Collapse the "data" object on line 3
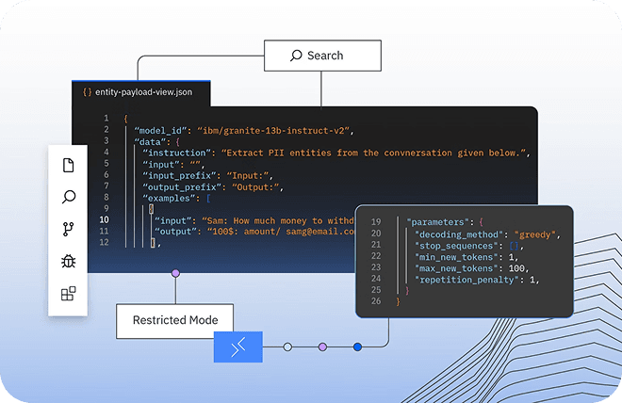The height and width of the screenshot is (403, 622). [177, 142]
